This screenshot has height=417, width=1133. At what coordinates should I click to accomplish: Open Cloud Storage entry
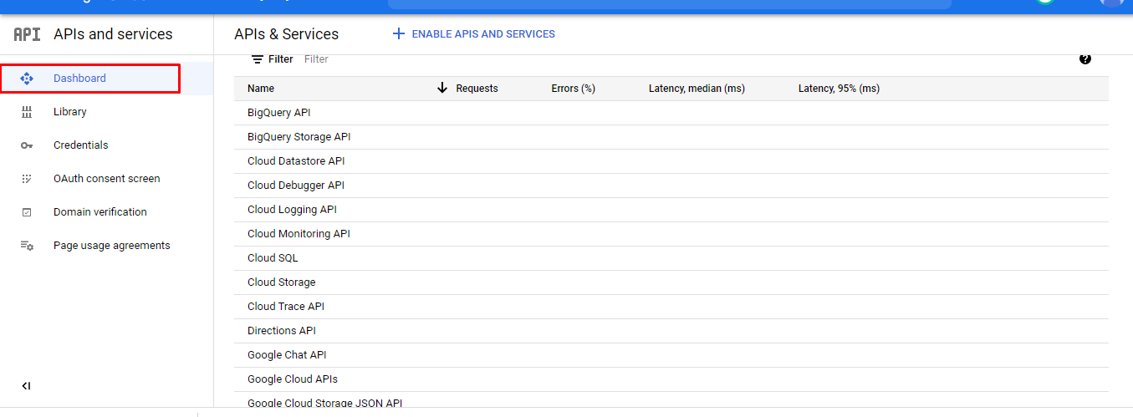[x=282, y=282]
